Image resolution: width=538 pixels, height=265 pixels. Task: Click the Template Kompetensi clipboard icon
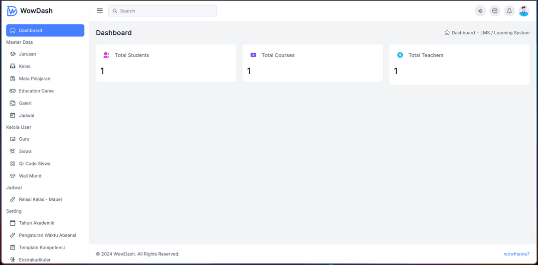point(12,248)
